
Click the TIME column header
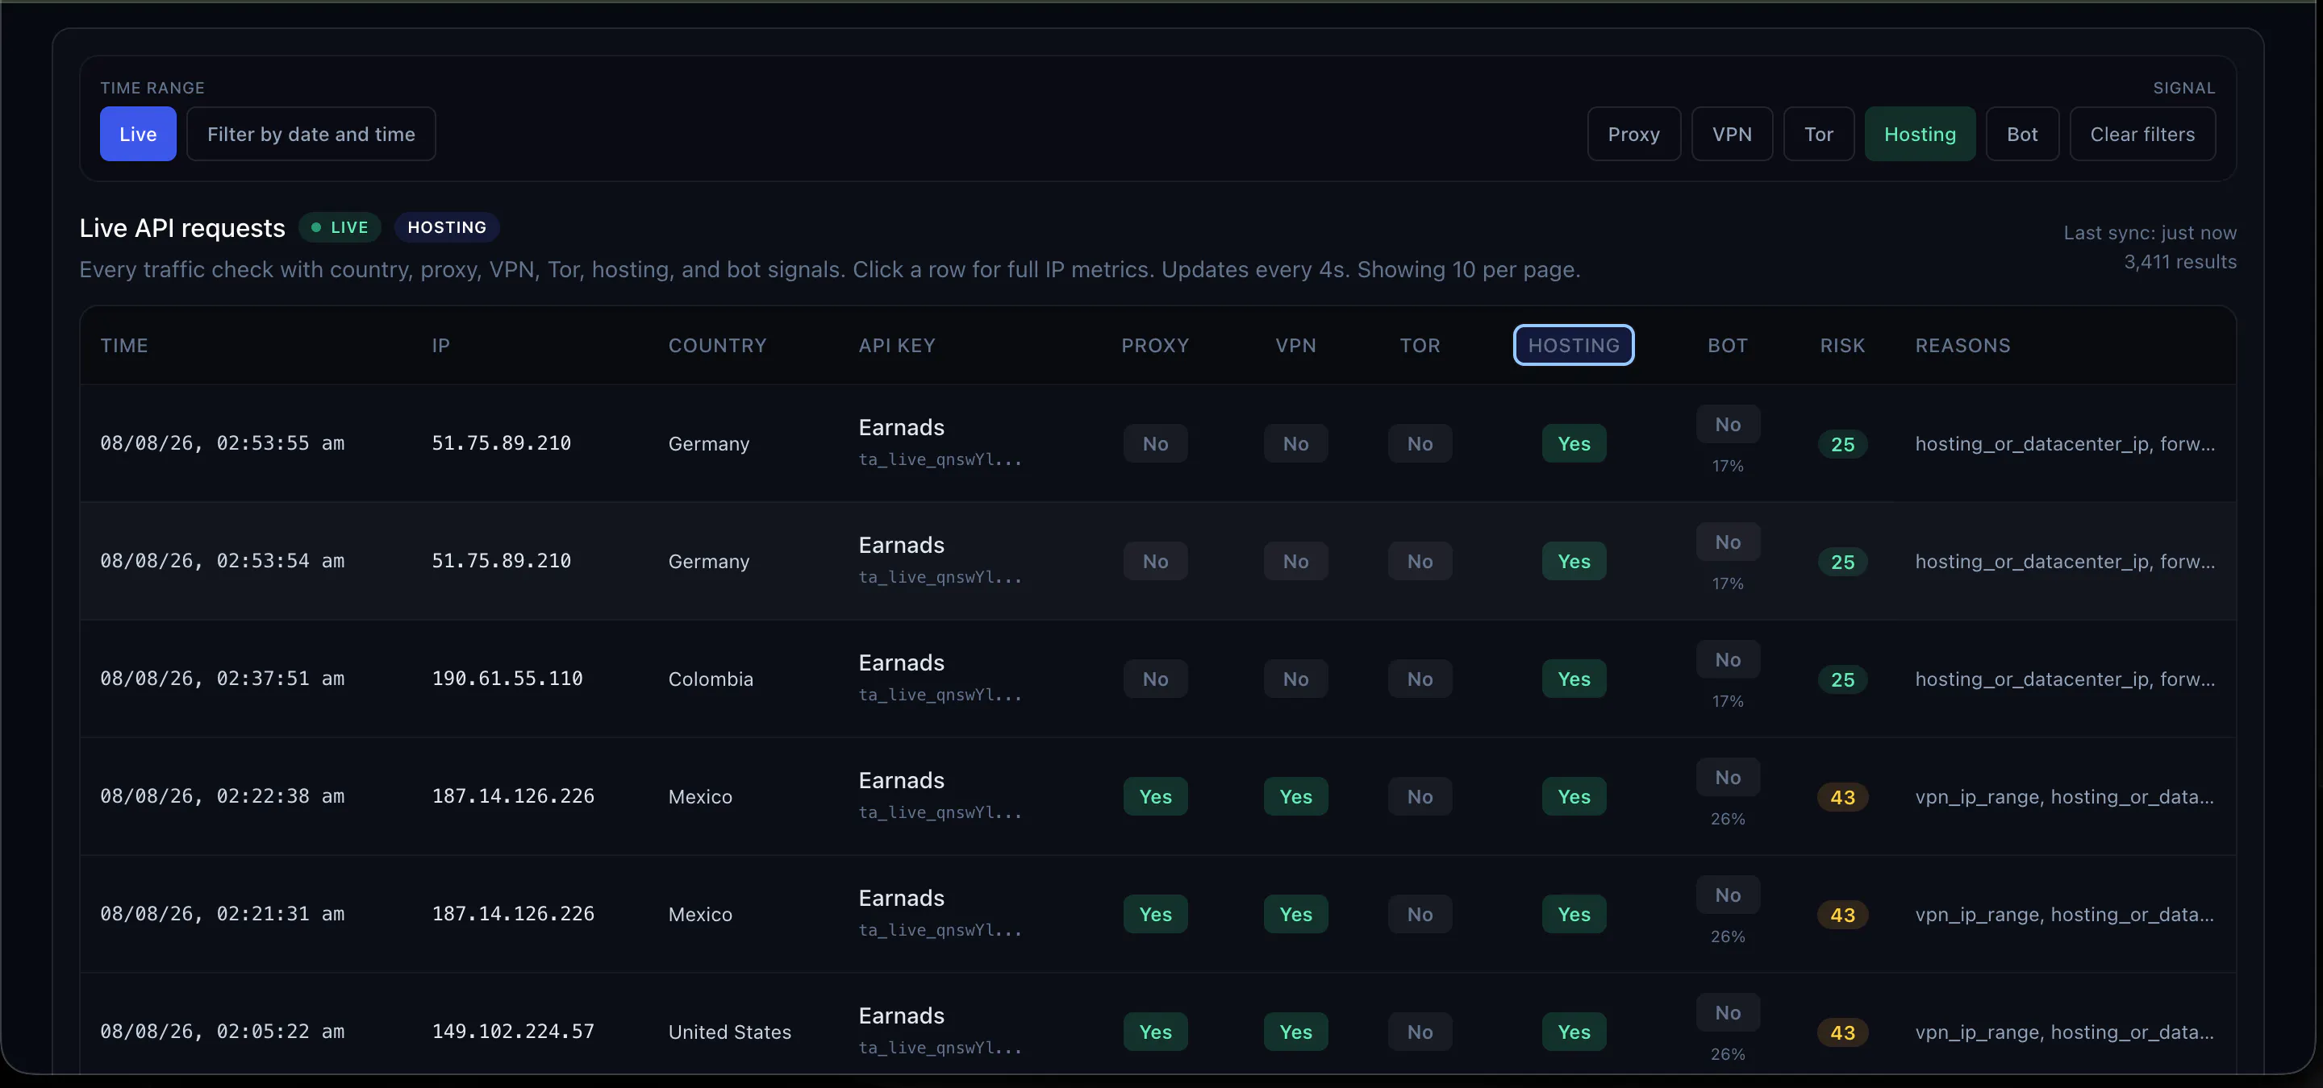coord(124,346)
